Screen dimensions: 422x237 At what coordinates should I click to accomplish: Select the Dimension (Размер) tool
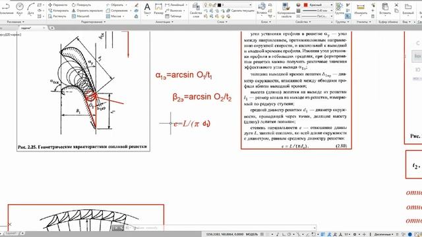pyautogui.click(x=158, y=9)
